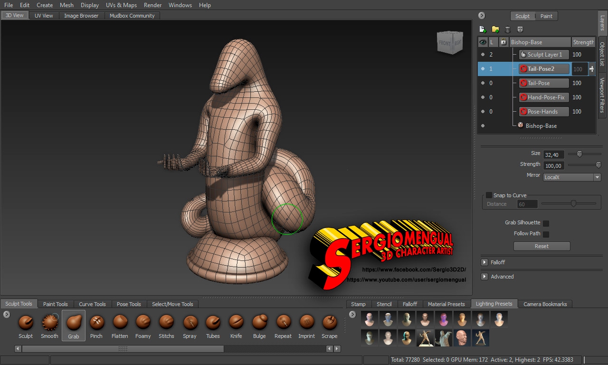Enable the Grab Silhouette checkbox
This screenshot has height=365, width=608.
tap(546, 223)
